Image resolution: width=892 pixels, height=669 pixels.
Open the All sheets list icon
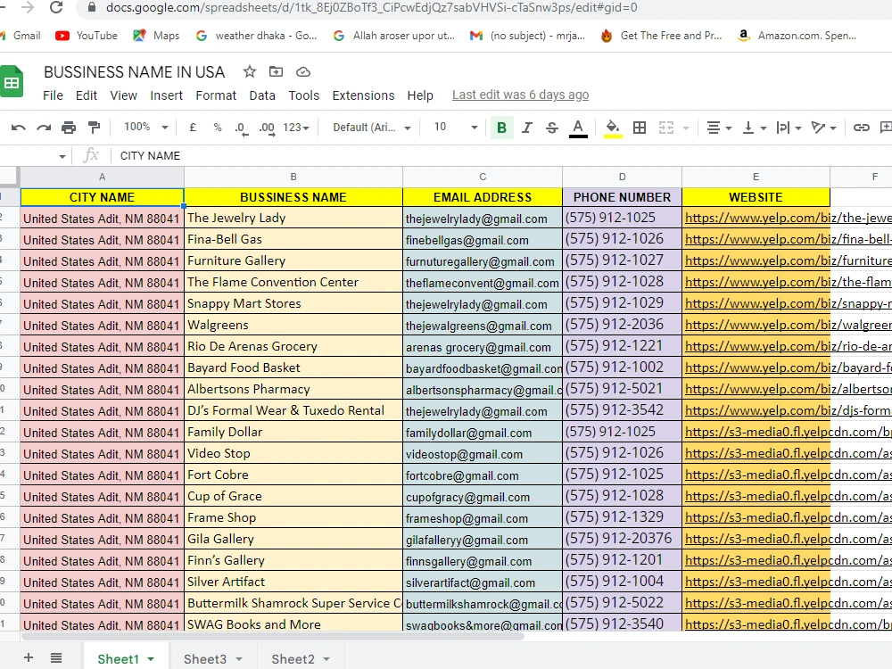pos(55,658)
